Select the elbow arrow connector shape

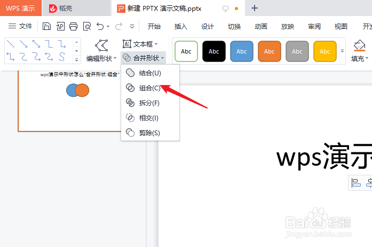(62, 44)
